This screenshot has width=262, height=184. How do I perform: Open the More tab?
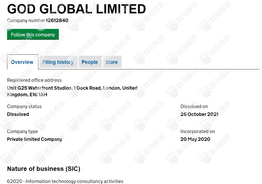[x=112, y=62]
